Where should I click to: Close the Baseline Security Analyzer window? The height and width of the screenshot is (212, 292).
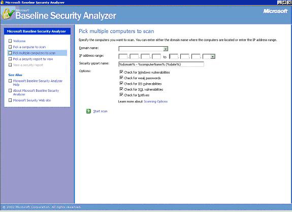coord(289,3)
